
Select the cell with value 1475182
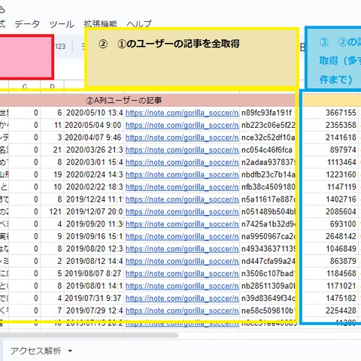pyautogui.click(x=329, y=299)
